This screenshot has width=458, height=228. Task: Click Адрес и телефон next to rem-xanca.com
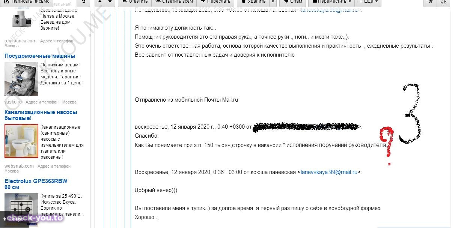(x=57, y=41)
